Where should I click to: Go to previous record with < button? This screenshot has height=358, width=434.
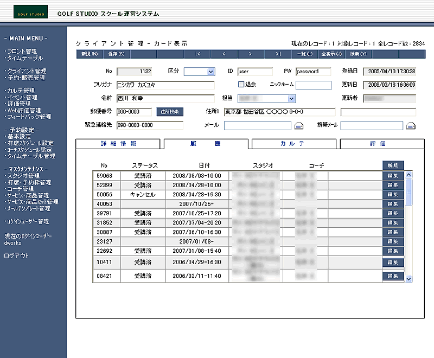(224, 54)
